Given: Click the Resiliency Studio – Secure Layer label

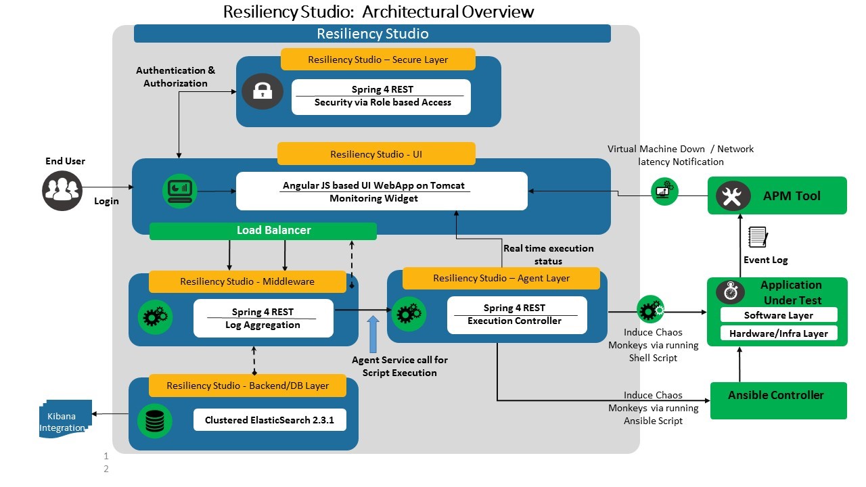Looking at the screenshot, I should click(x=378, y=60).
